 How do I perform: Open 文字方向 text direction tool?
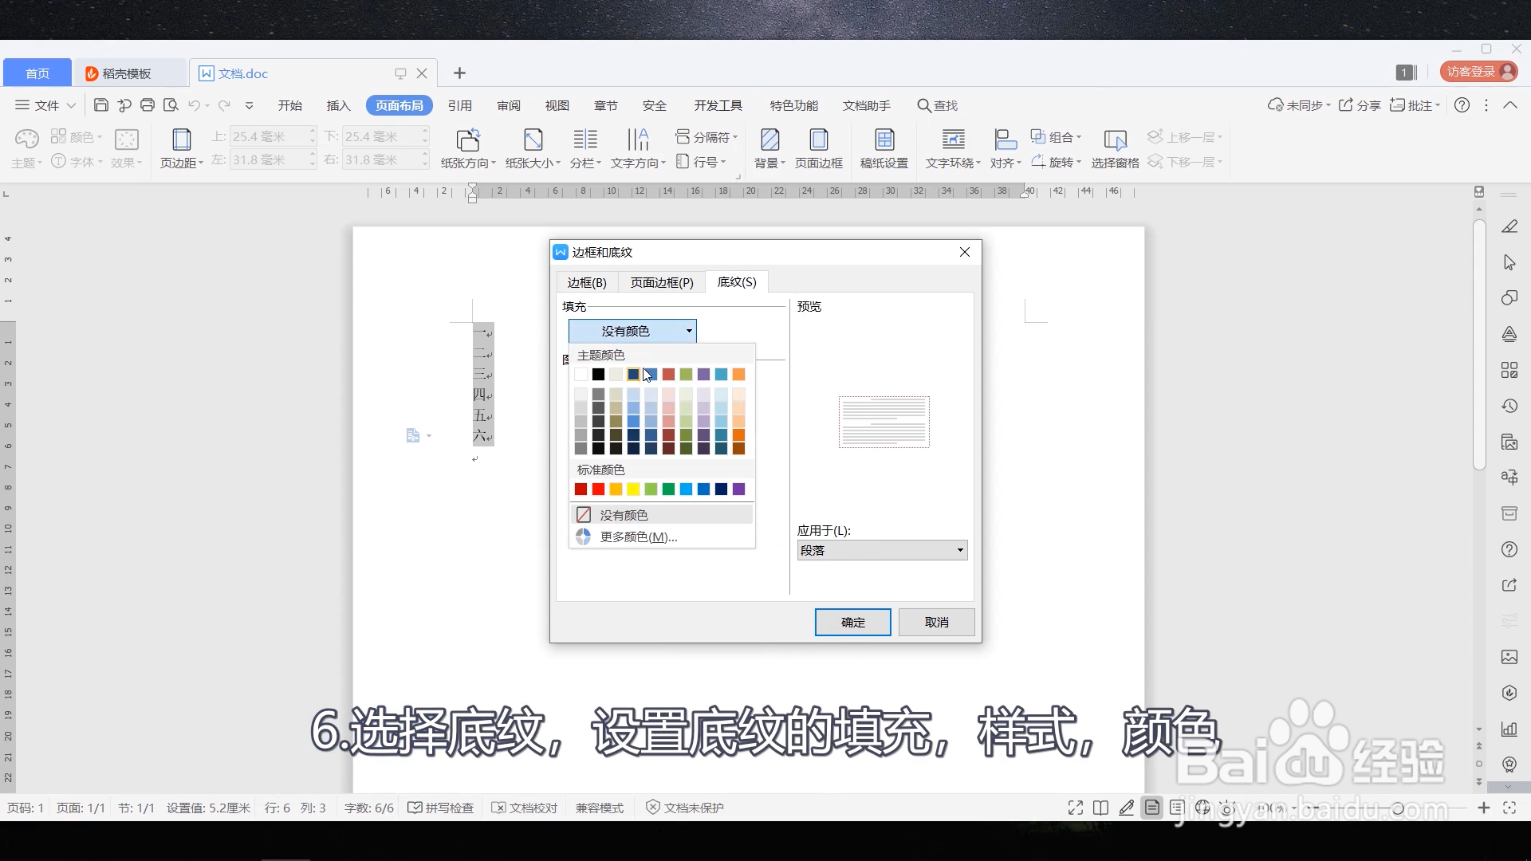(638, 148)
